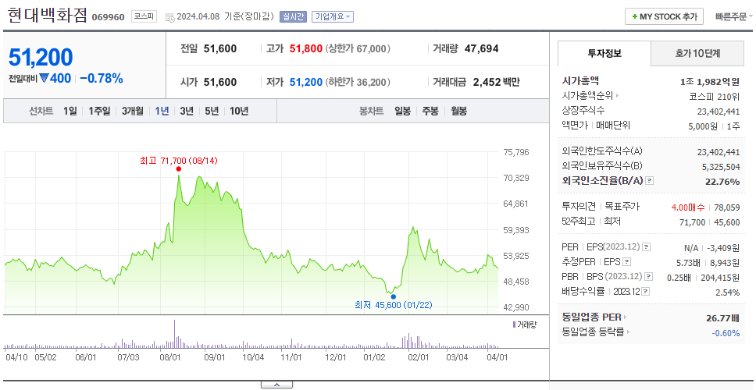The height and width of the screenshot is (390, 756).
Task: Show the 일봉 candlestick chart
Action: 402,112
